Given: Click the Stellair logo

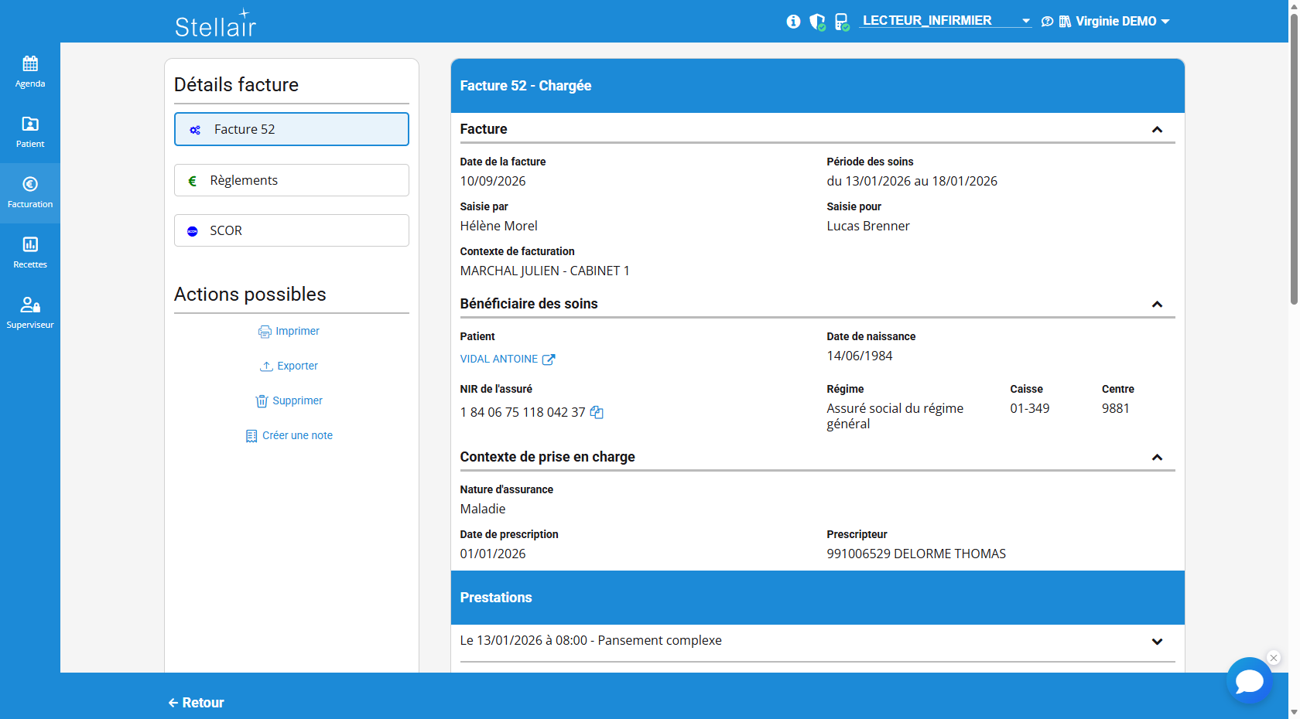Looking at the screenshot, I should (x=215, y=23).
